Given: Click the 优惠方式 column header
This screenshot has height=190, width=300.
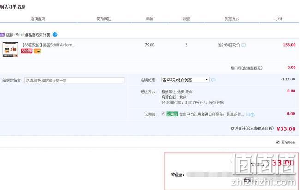Looking at the screenshot, I should point(232,19).
